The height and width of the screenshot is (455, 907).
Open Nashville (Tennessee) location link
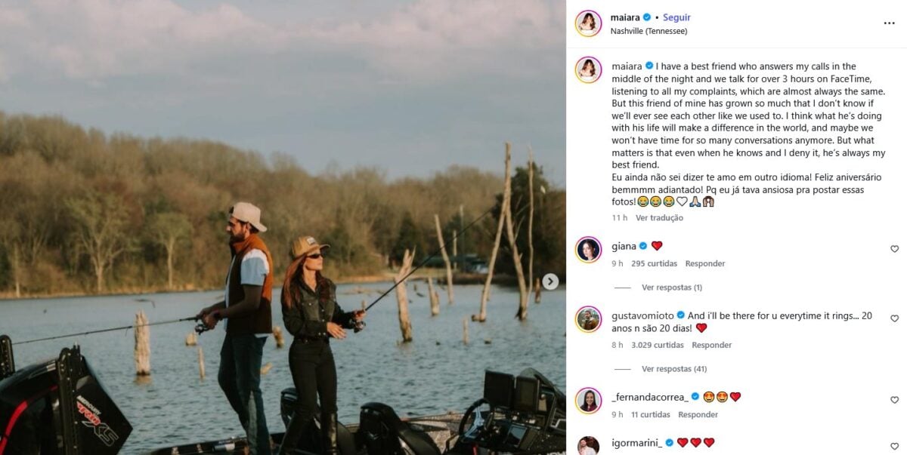click(649, 31)
